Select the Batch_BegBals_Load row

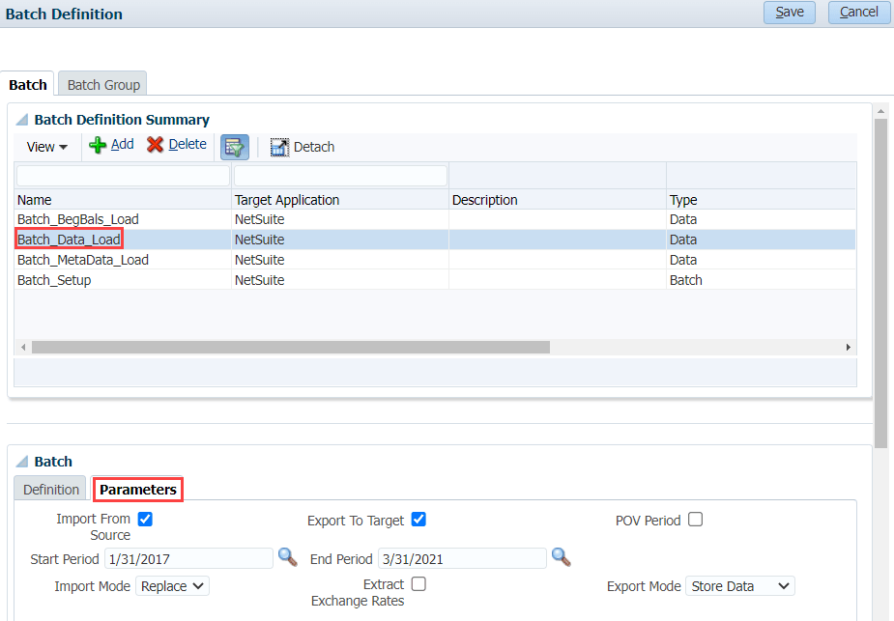pyautogui.click(x=435, y=219)
